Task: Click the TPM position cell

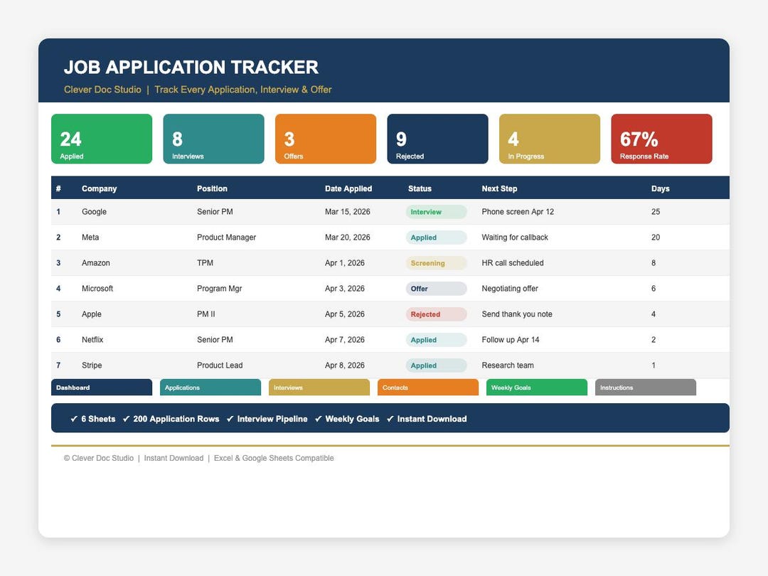Action: tap(205, 263)
